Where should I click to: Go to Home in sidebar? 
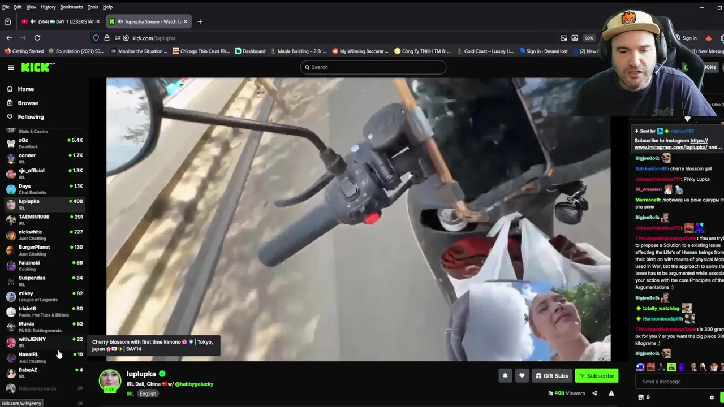point(25,89)
